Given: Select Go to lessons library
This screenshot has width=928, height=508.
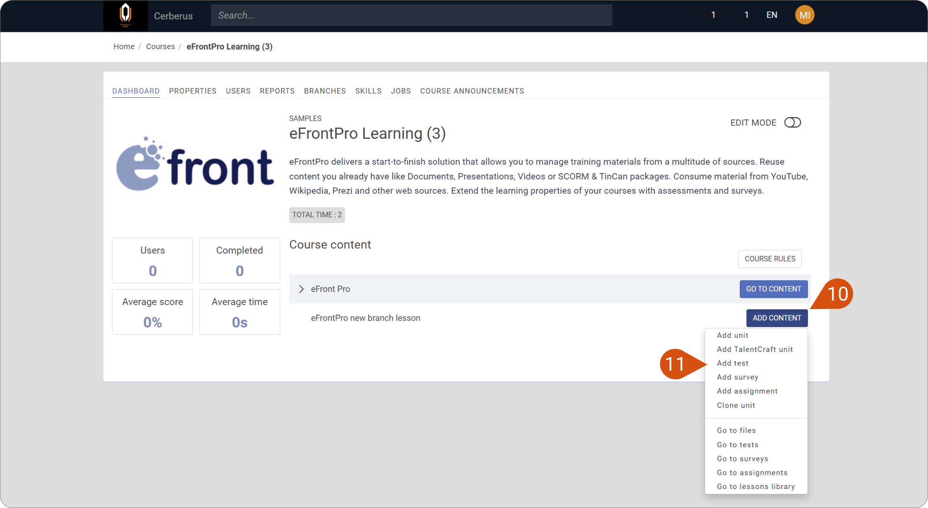Looking at the screenshot, I should (756, 487).
